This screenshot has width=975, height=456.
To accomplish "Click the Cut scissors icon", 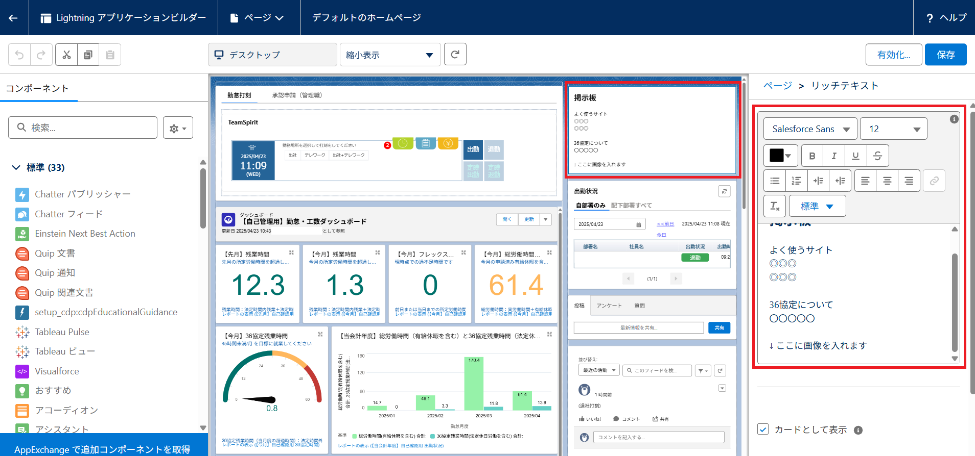I will coord(66,55).
